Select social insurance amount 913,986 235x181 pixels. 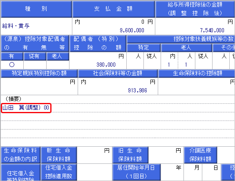(137, 90)
